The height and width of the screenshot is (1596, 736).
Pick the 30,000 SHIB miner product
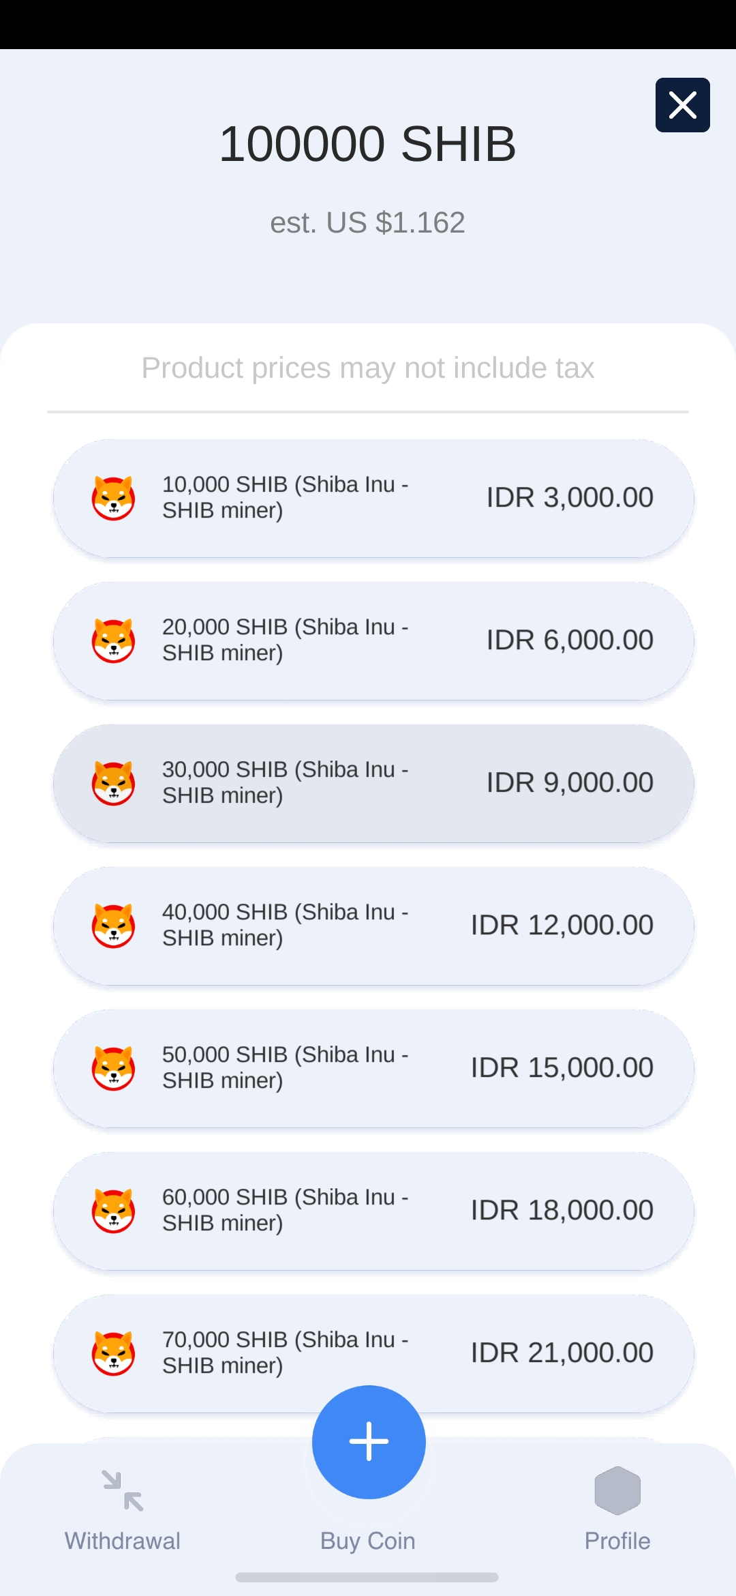[373, 784]
